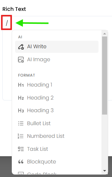
Task: Click the scrollbar up arrow
Action: [104, 34]
